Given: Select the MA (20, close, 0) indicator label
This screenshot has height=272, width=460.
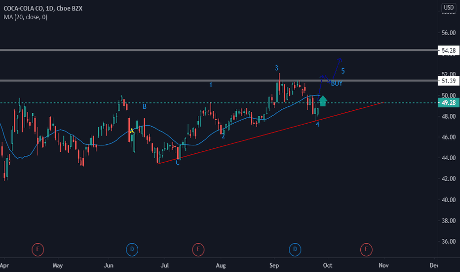Looking at the screenshot, I should (x=26, y=17).
